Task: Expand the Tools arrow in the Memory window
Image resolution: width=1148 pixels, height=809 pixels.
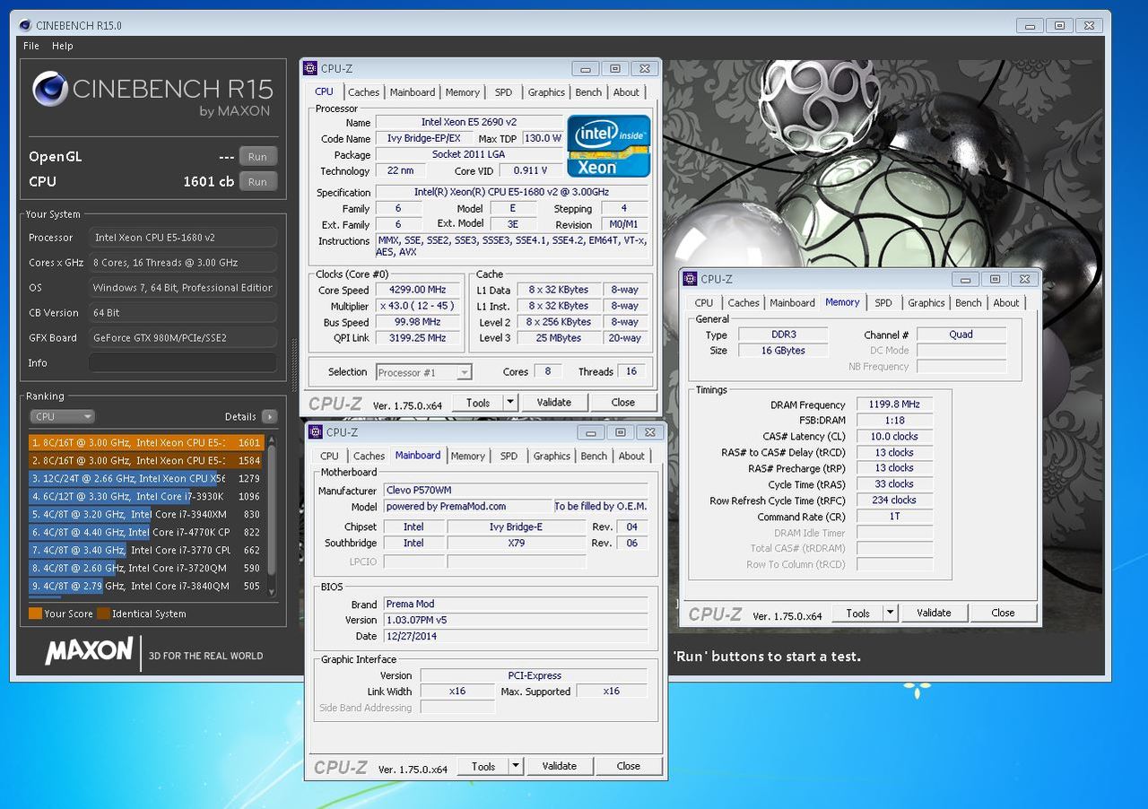Action: 891,613
